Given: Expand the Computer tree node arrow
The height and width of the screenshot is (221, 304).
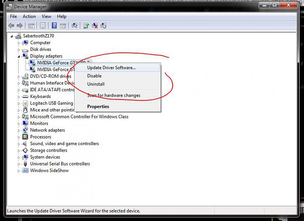Looking at the screenshot, I should click(x=19, y=43).
